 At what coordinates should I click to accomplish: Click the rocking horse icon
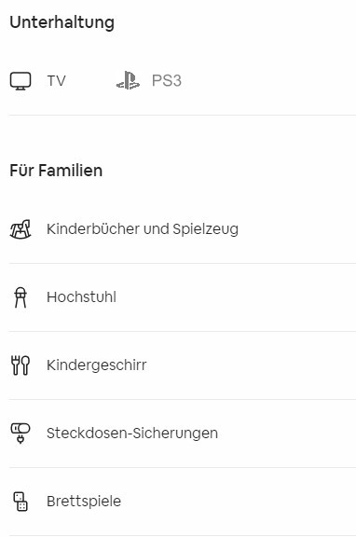(x=21, y=229)
